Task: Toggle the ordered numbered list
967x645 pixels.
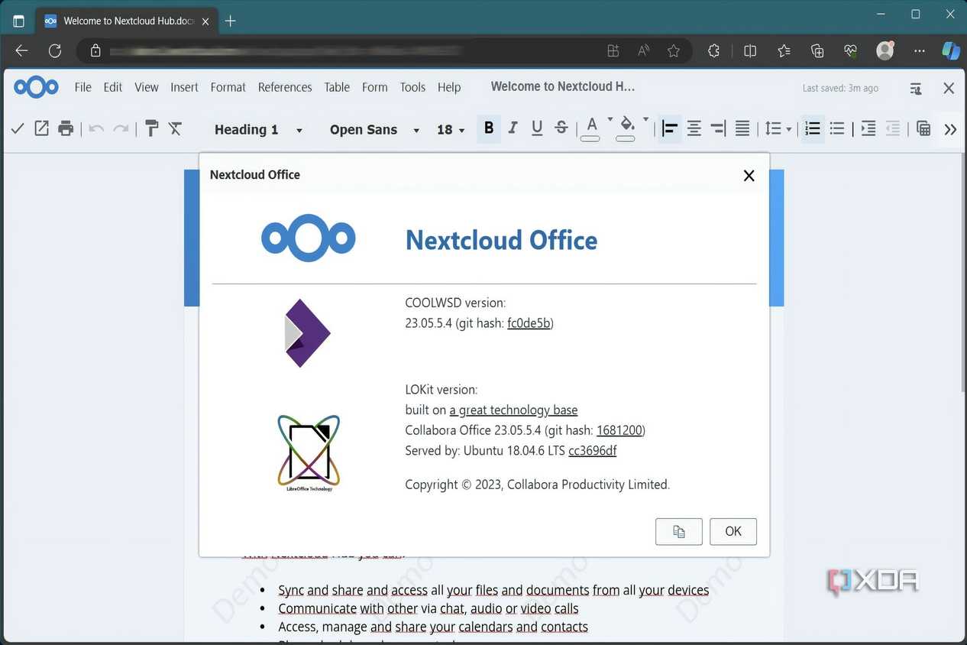Action: point(813,129)
